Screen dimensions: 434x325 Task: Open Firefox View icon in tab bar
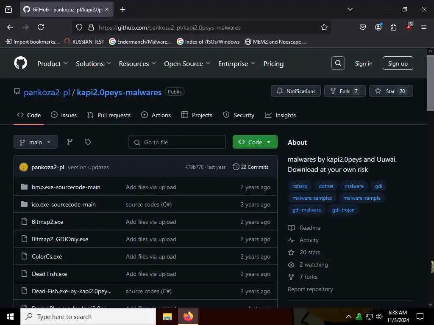8,9
